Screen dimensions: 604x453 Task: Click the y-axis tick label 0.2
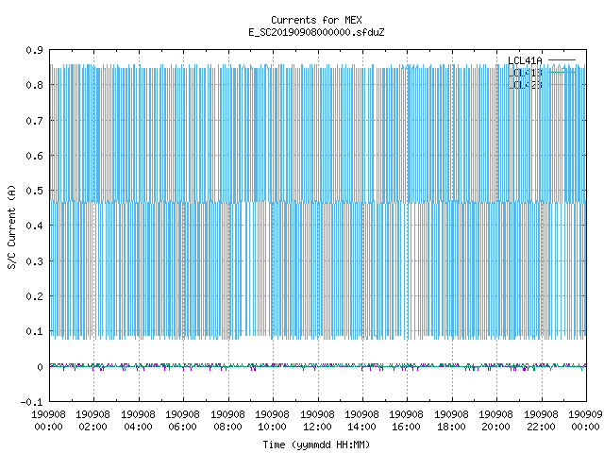pos(34,296)
